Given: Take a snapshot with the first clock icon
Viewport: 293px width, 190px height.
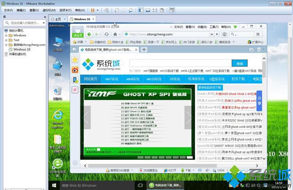Looking at the screenshot, I should [x=117, y=10].
